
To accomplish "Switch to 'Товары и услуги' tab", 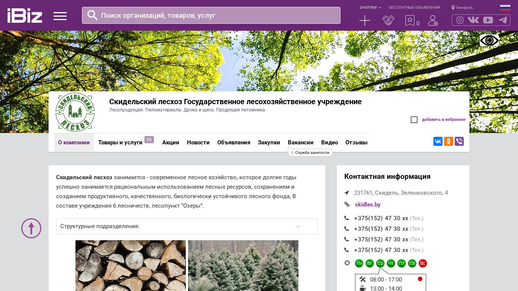I will point(120,142).
